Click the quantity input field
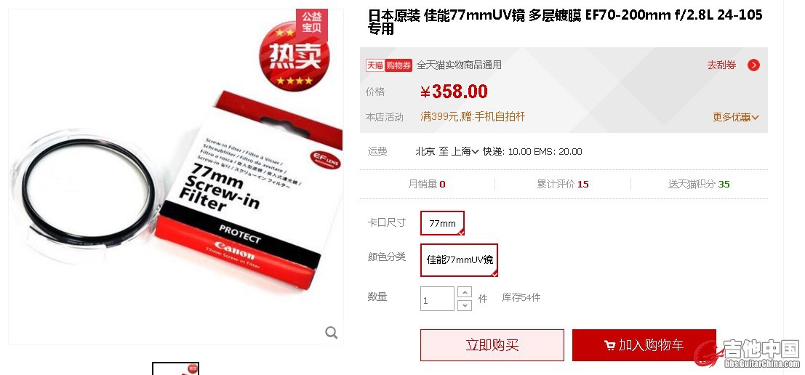Viewport: 805px width, 375px height. (438, 299)
